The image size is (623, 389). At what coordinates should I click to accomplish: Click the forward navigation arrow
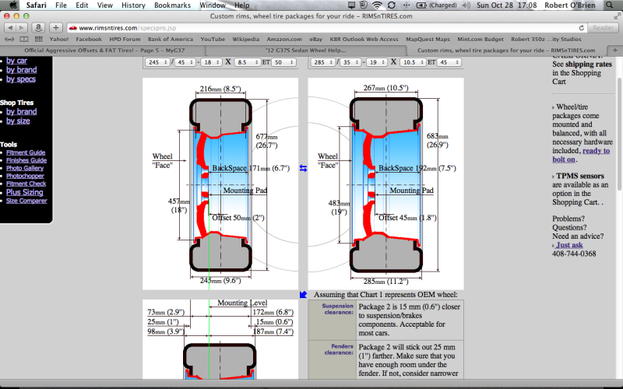22,27
